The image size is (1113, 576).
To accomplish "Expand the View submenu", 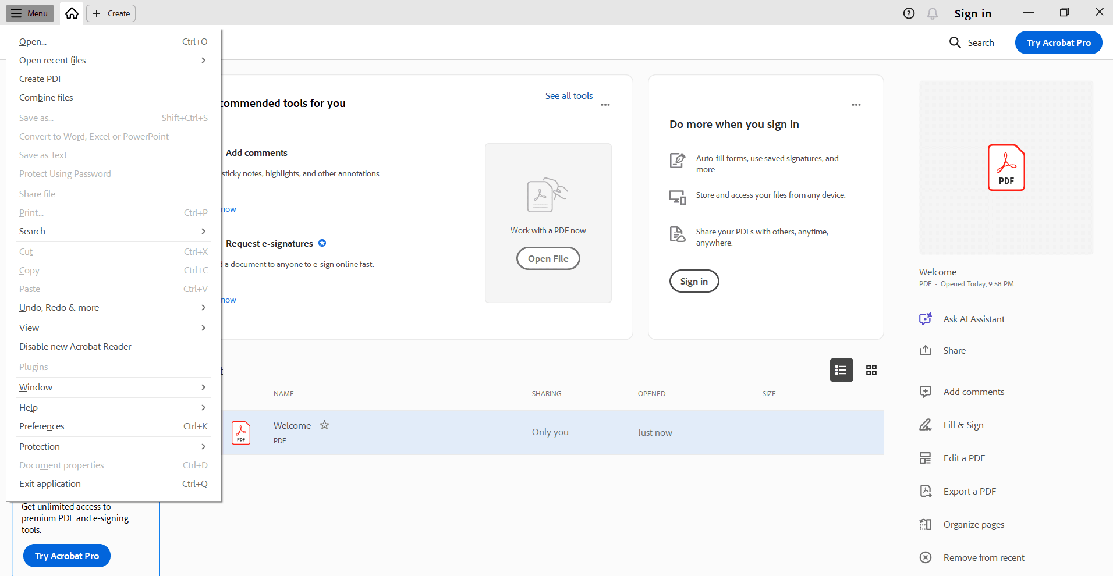I will pos(113,328).
